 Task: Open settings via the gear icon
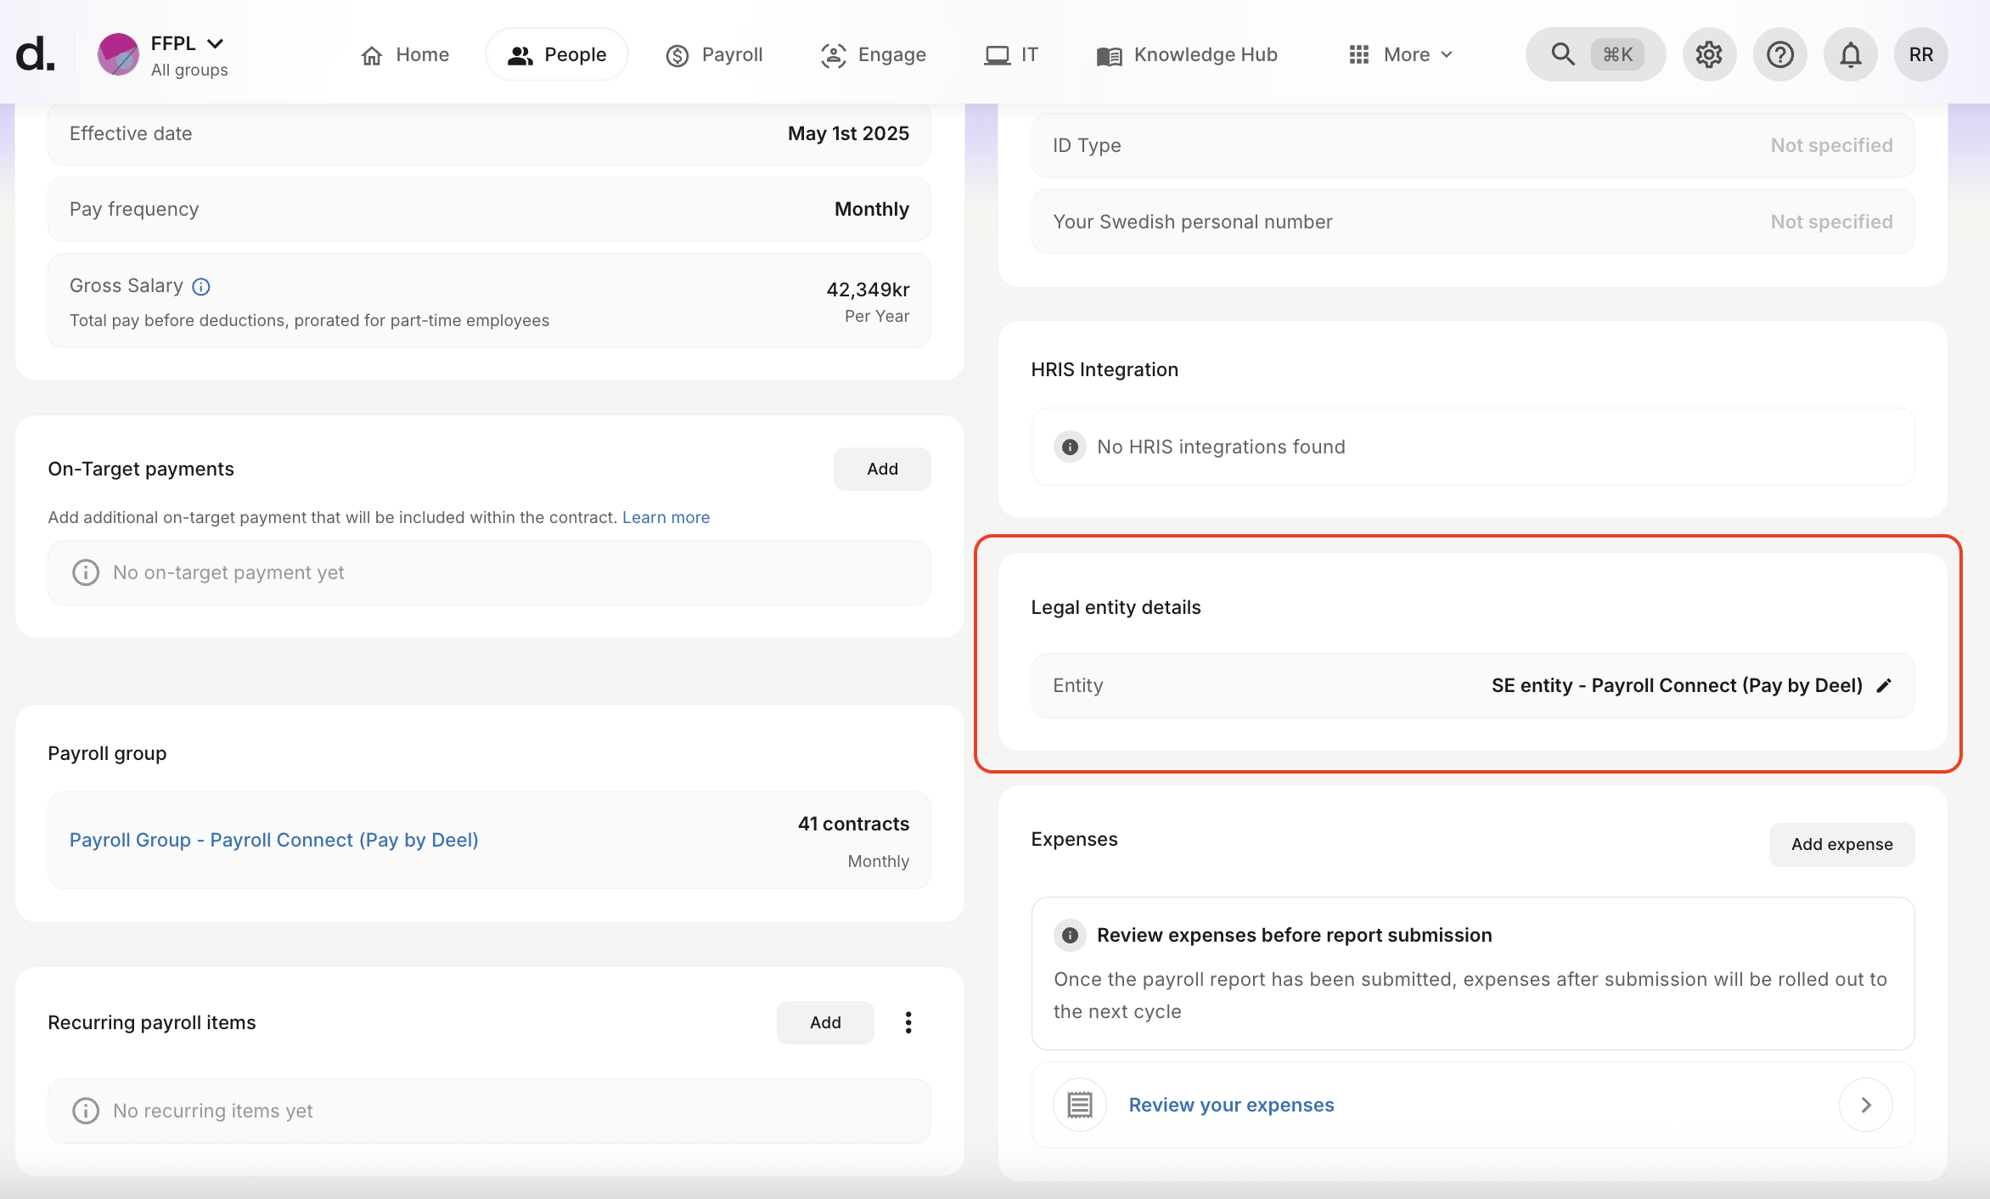tap(1709, 54)
